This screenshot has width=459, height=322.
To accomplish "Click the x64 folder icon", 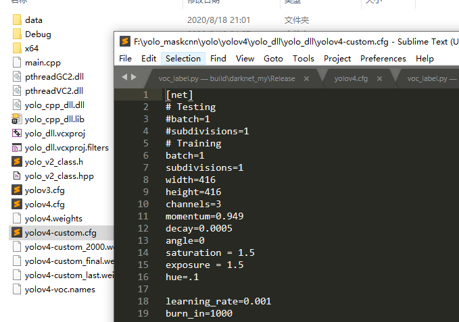I will pos(17,48).
